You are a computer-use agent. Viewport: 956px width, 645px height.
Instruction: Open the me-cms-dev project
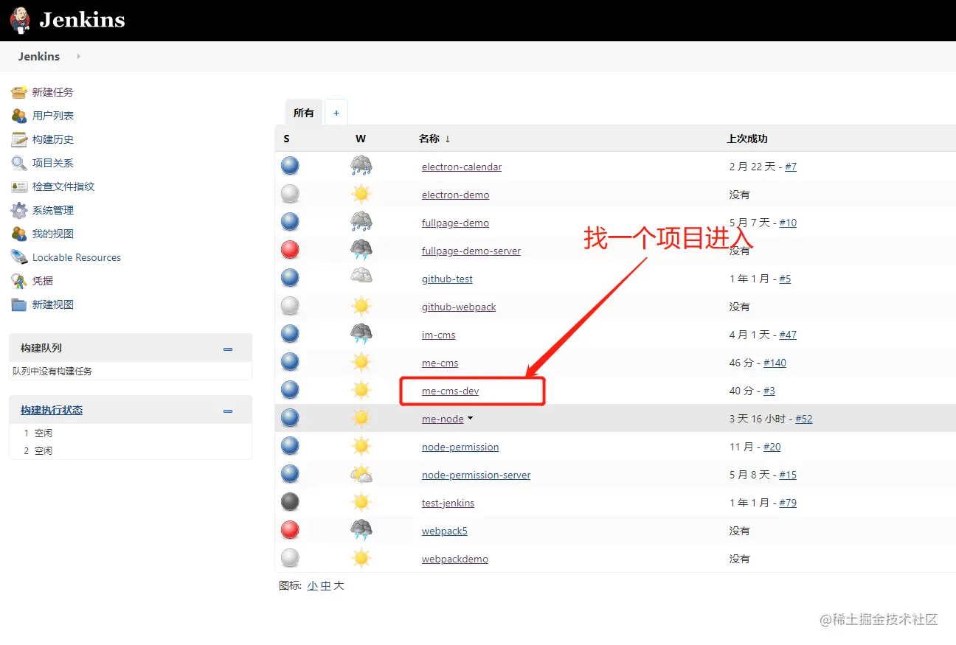[450, 391]
